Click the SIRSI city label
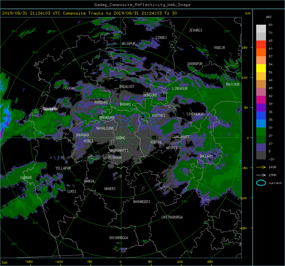This screenshot has width=285, height=266. click(72, 192)
